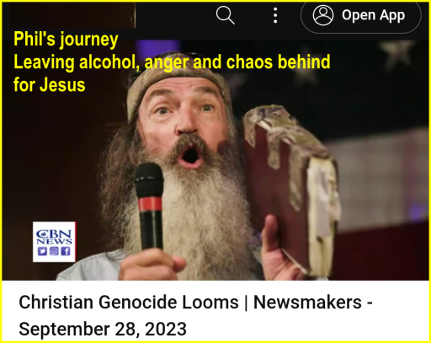Click the Facebook icon in CBN logo

pos(66,251)
